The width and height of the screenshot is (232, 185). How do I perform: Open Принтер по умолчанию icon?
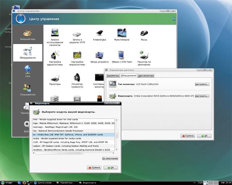pyautogui.click(x=144, y=58)
